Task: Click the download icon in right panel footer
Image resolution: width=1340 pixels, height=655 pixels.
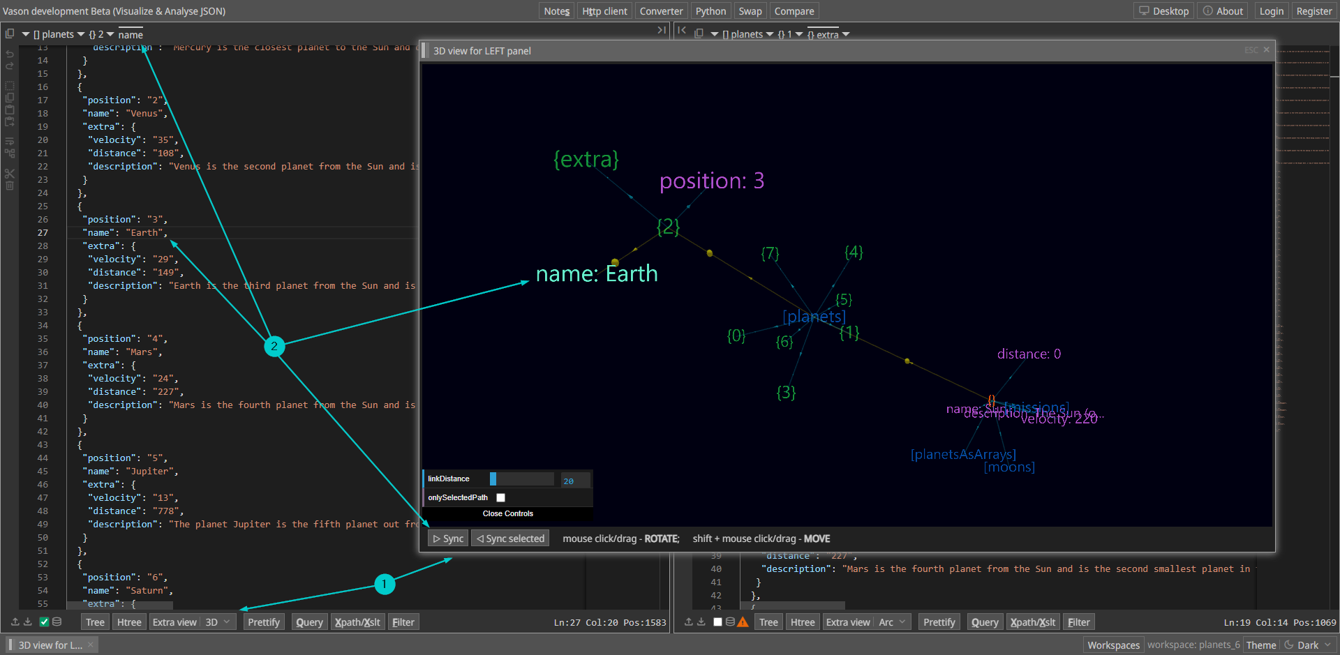Action: (x=701, y=622)
